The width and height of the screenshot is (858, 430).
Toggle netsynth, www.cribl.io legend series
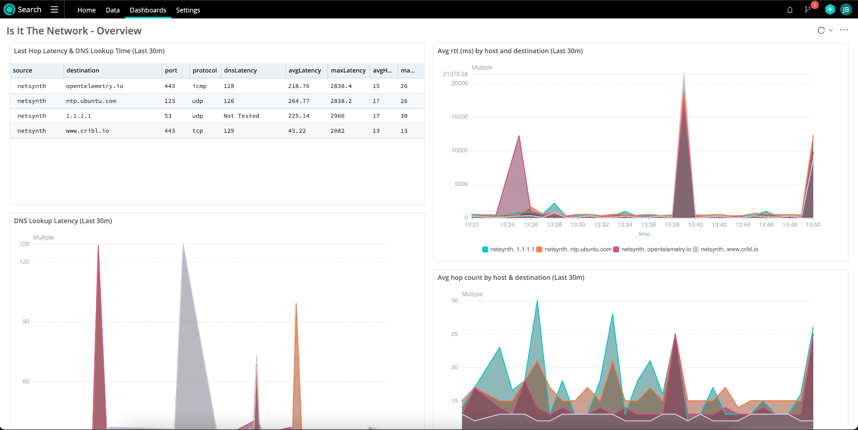point(729,249)
